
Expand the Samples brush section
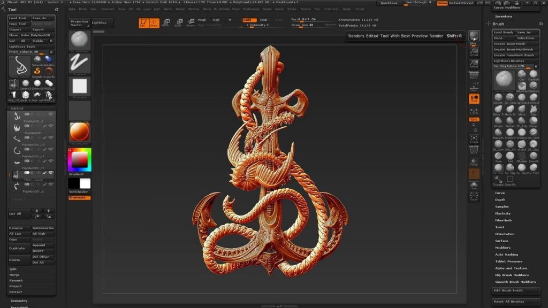coord(502,207)
